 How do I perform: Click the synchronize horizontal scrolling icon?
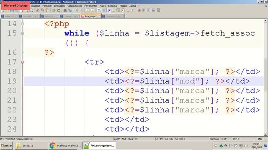tap(93, 10)
